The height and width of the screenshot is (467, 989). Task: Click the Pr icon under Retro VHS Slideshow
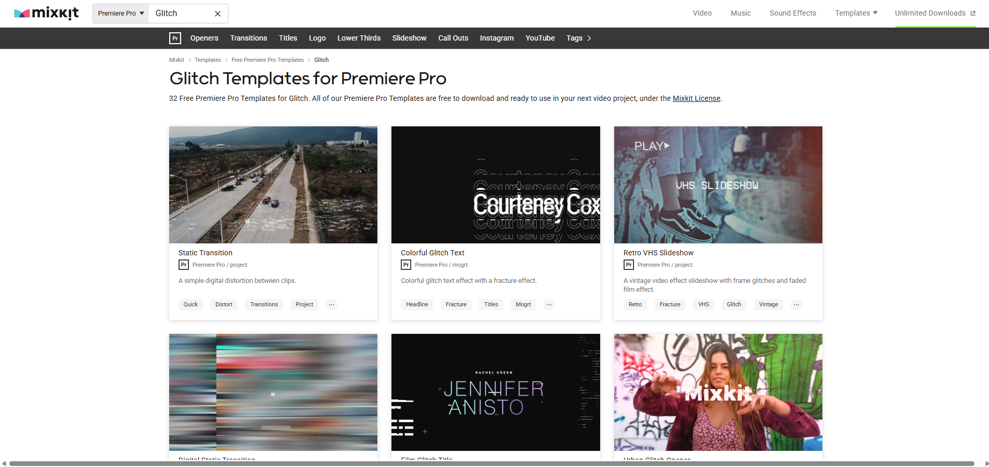[629, 265]
